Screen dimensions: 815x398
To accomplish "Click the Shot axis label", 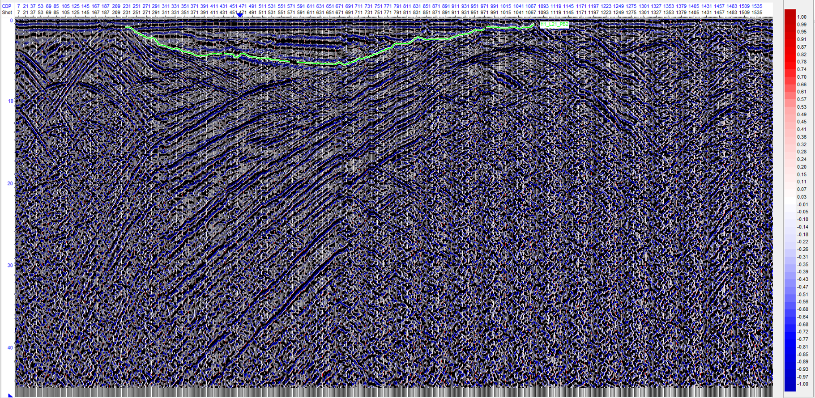I will tap(7, 13).
